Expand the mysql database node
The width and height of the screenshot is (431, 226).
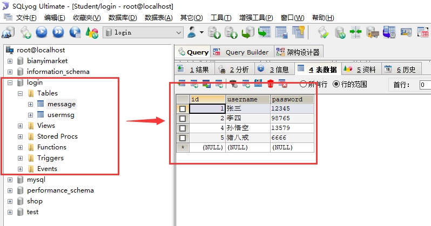(10, 180)
